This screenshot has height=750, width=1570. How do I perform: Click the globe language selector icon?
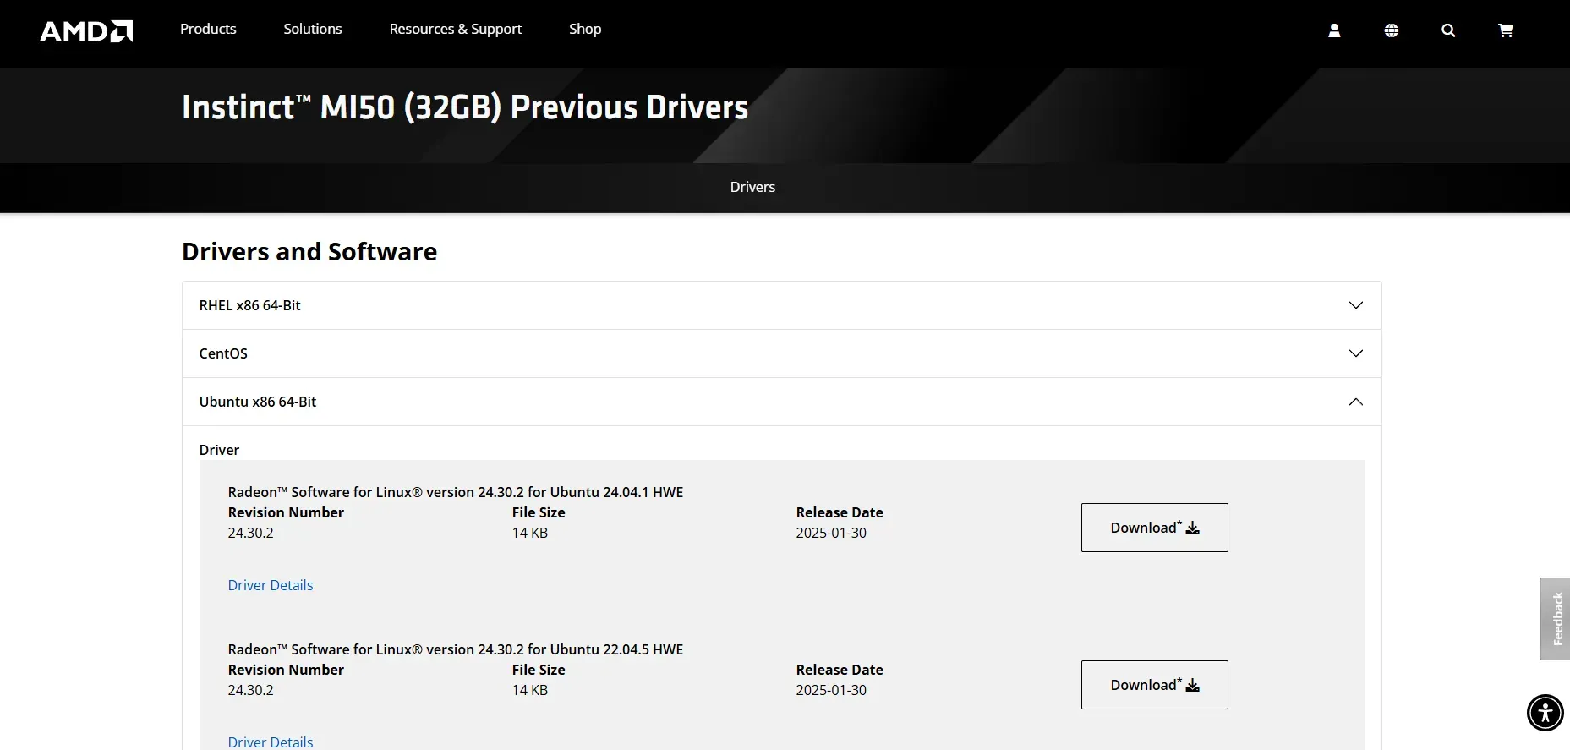coord(1391,30)
